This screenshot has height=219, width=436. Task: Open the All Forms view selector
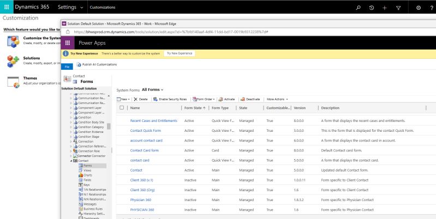(x=152, y=90)
